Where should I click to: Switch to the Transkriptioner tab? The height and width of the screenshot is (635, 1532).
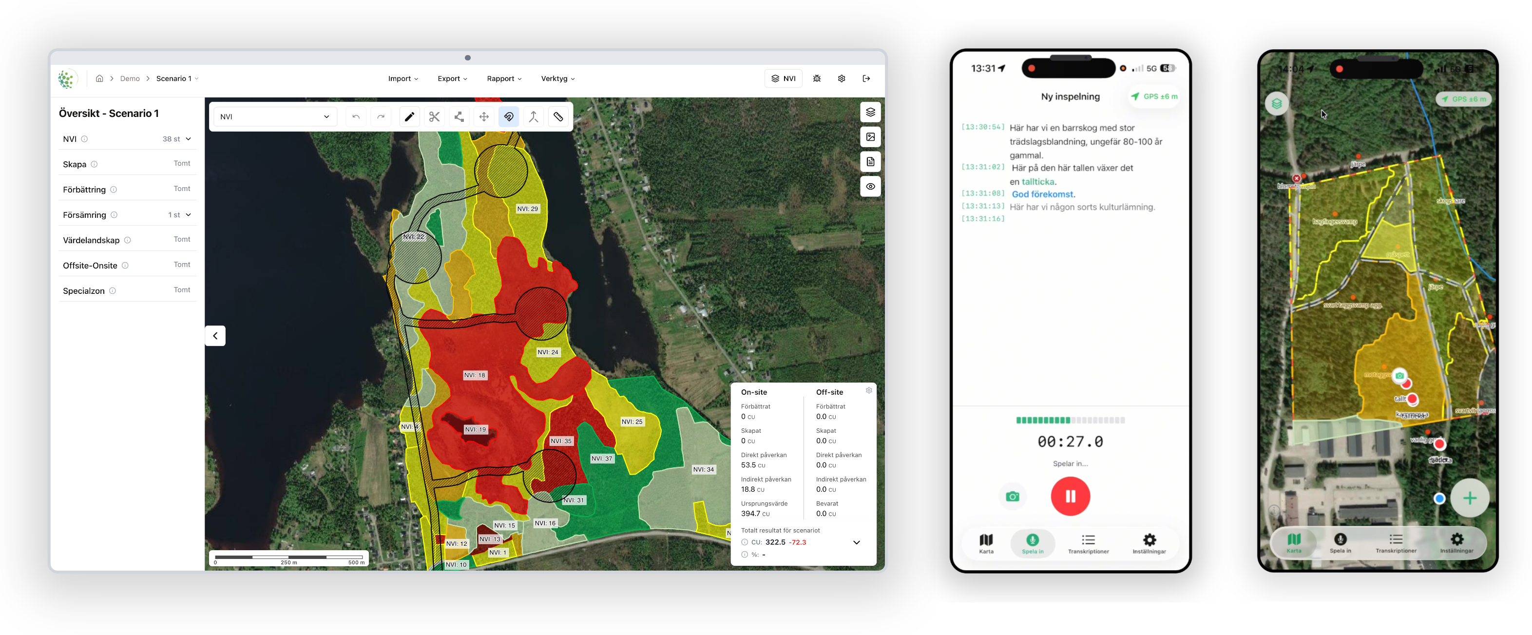pos(1089,543)
